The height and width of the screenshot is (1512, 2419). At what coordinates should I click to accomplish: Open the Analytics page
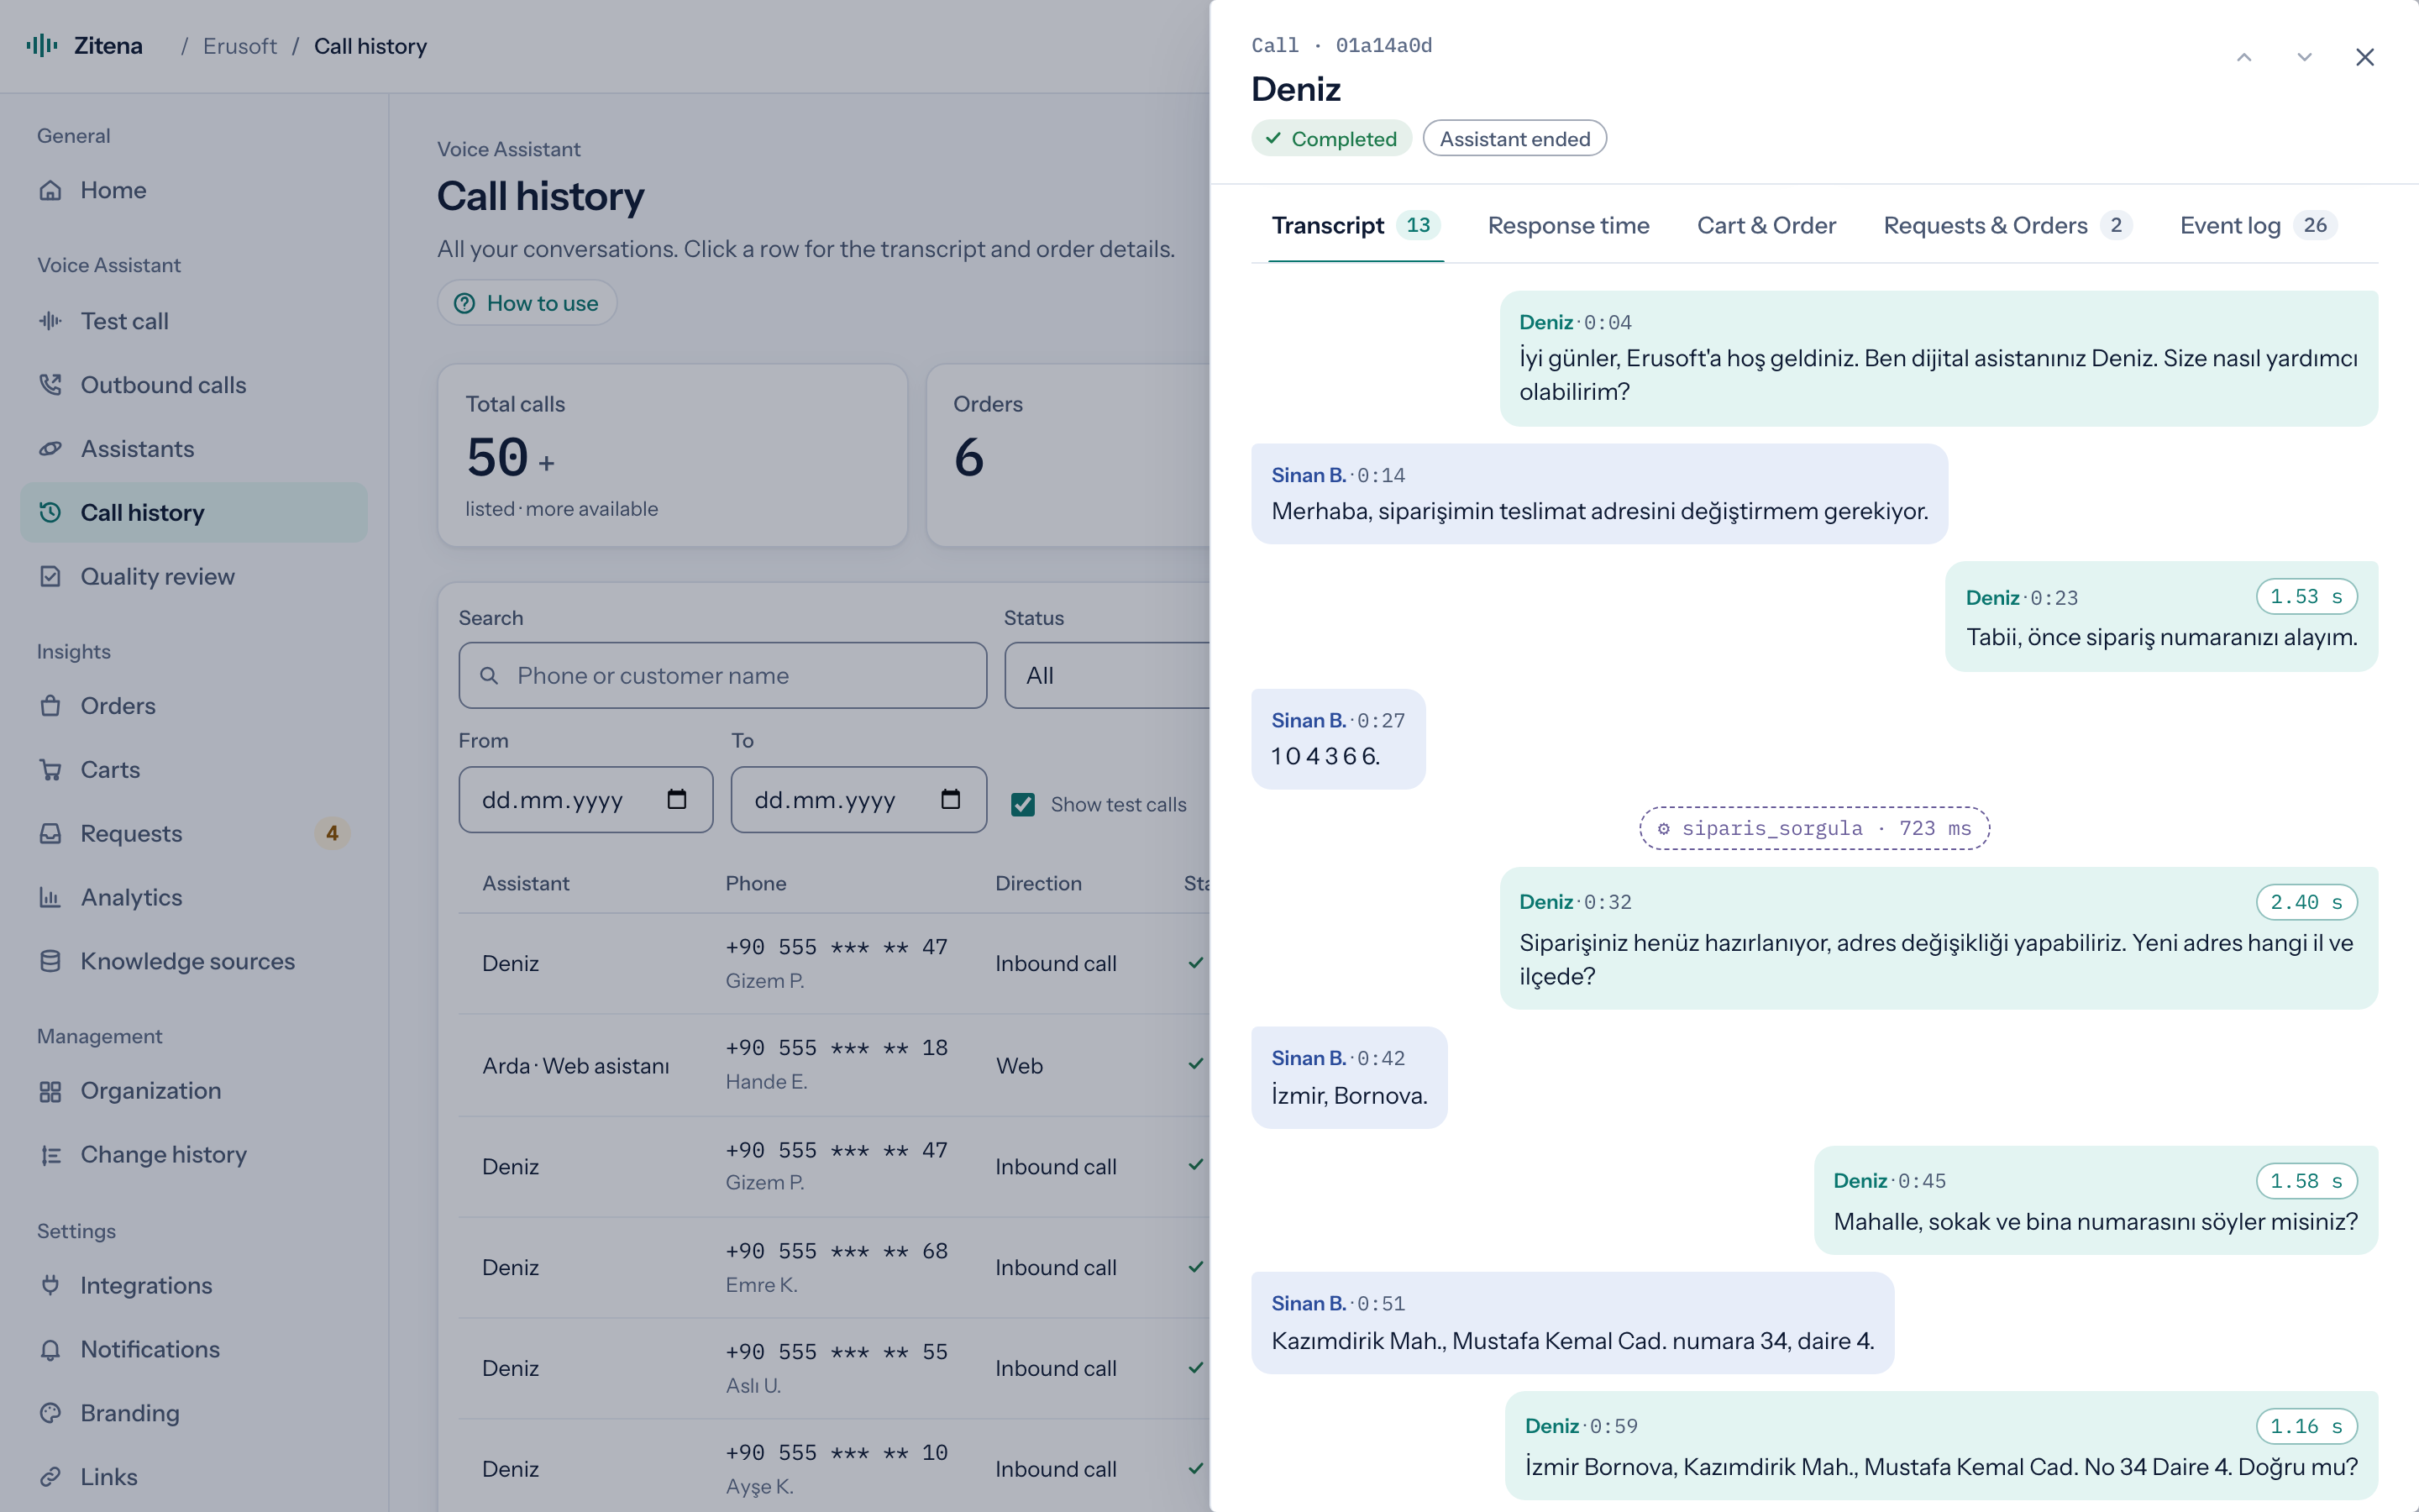[194, 898]
